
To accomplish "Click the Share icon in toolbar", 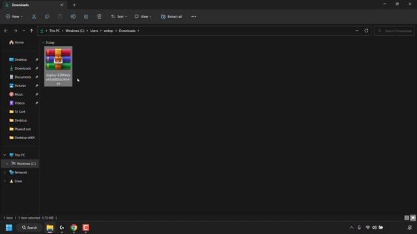I will [86, 16].
